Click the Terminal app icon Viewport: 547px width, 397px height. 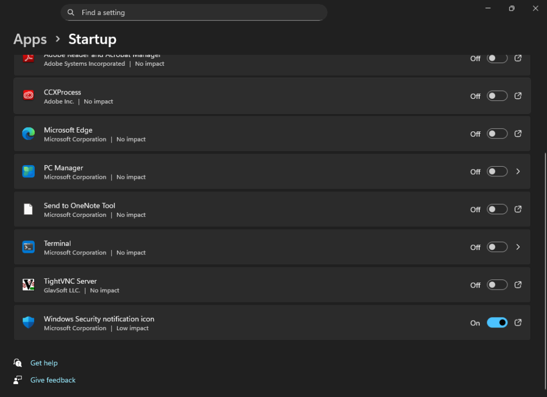point(28,247)
